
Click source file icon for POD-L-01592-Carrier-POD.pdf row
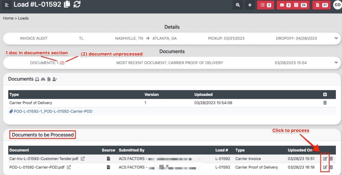tap(108, 167)
